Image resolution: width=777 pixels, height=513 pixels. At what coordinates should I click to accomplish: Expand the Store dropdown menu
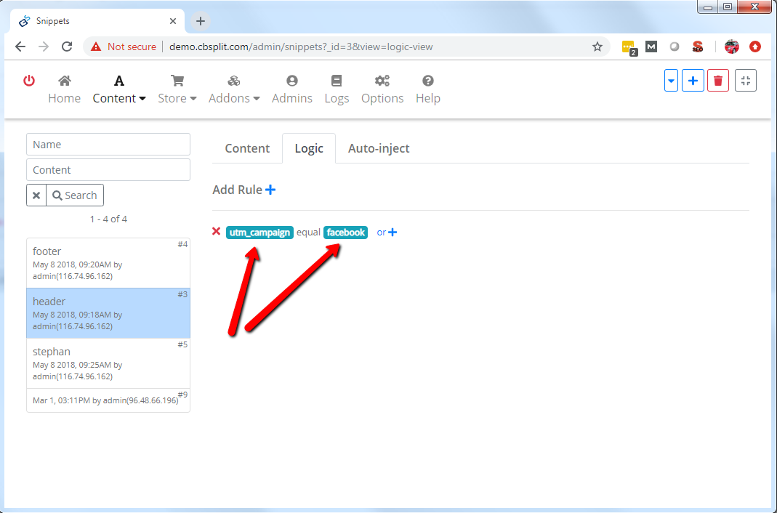177,89
